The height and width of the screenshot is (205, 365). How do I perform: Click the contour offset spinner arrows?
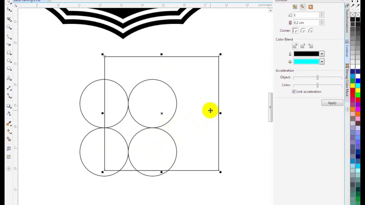click(322, 23)
